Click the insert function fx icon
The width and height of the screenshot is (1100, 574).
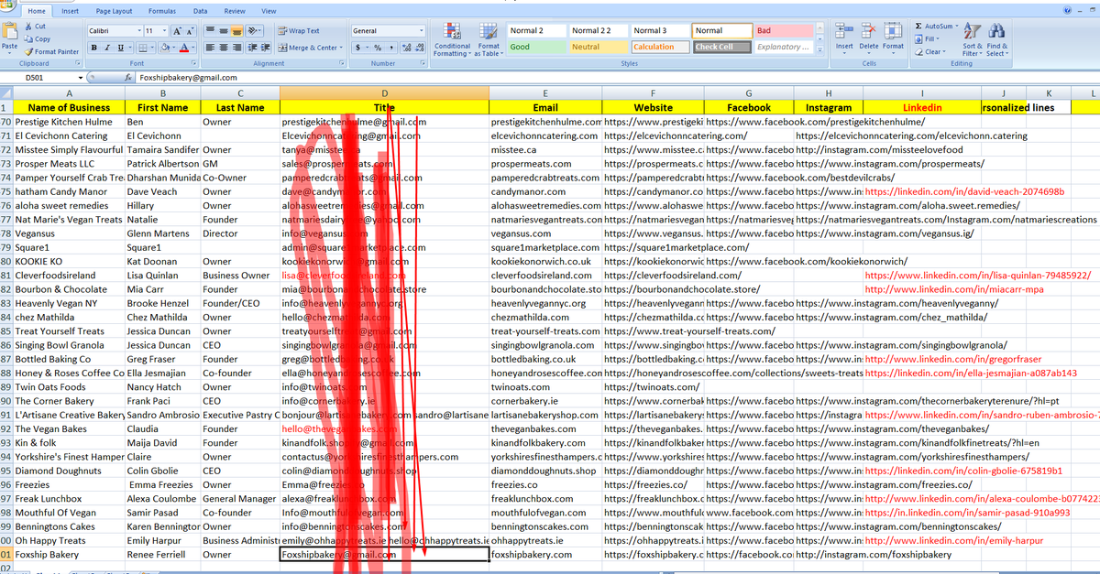pyautogui.click(x=129, y=78)
